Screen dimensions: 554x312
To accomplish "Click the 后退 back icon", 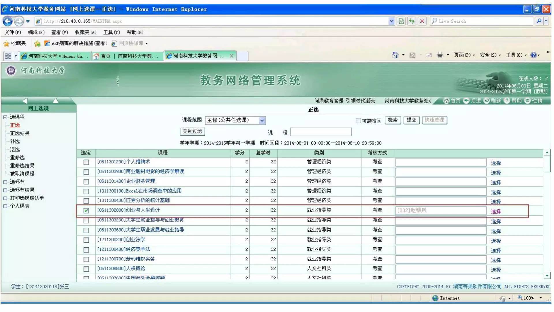I will click(467, 101).
